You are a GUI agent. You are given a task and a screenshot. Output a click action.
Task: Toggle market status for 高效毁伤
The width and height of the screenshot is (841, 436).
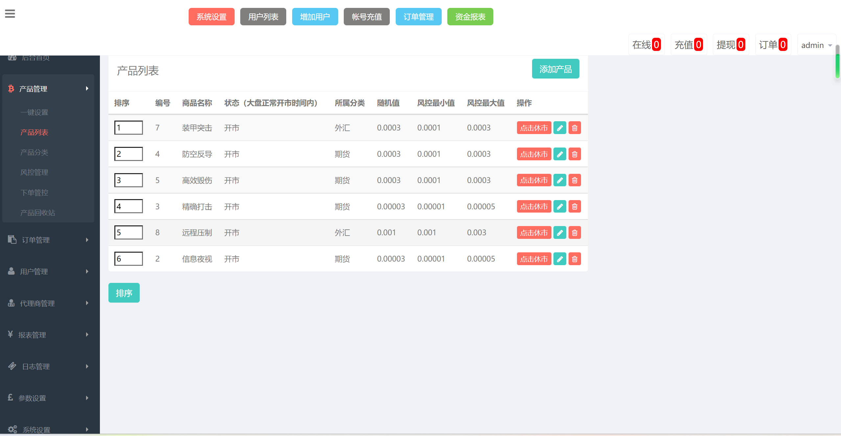532,180
